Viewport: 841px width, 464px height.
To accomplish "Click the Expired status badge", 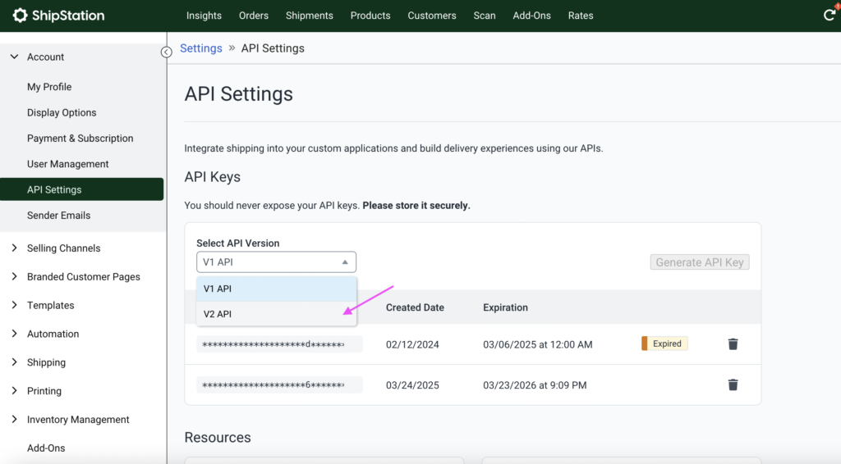I will [664, 344].
